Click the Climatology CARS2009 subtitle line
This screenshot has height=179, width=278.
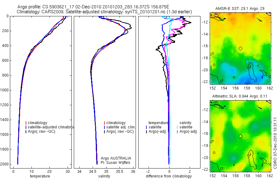104,12
